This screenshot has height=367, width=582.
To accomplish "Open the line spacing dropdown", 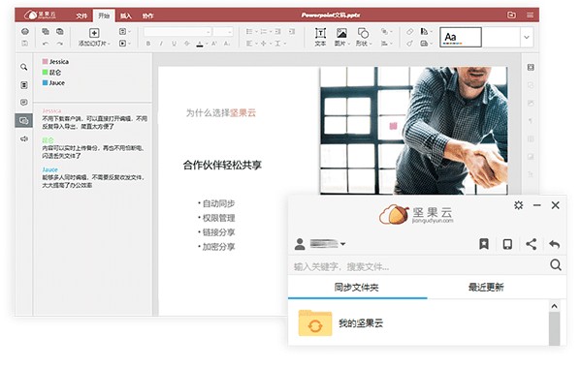I will [x=280, y=44].
